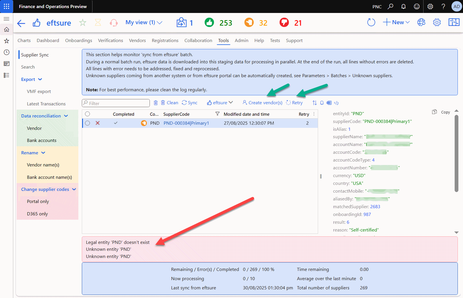Open the VMF export item

pos(39,92)
